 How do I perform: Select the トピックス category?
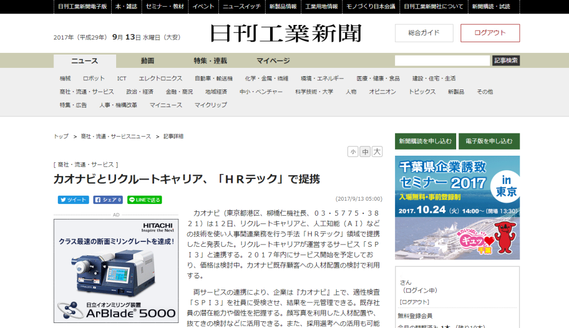tap(422, 92)
